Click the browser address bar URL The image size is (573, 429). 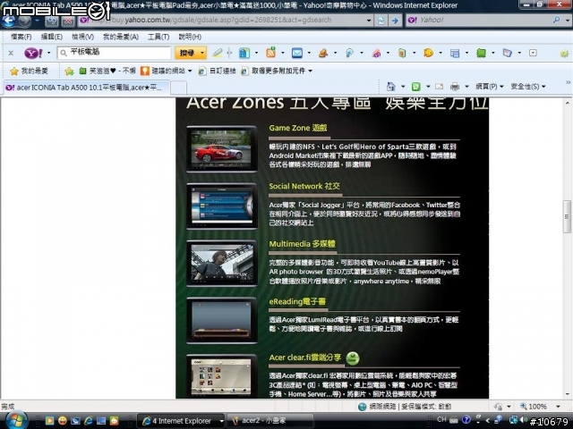[221, 21]
